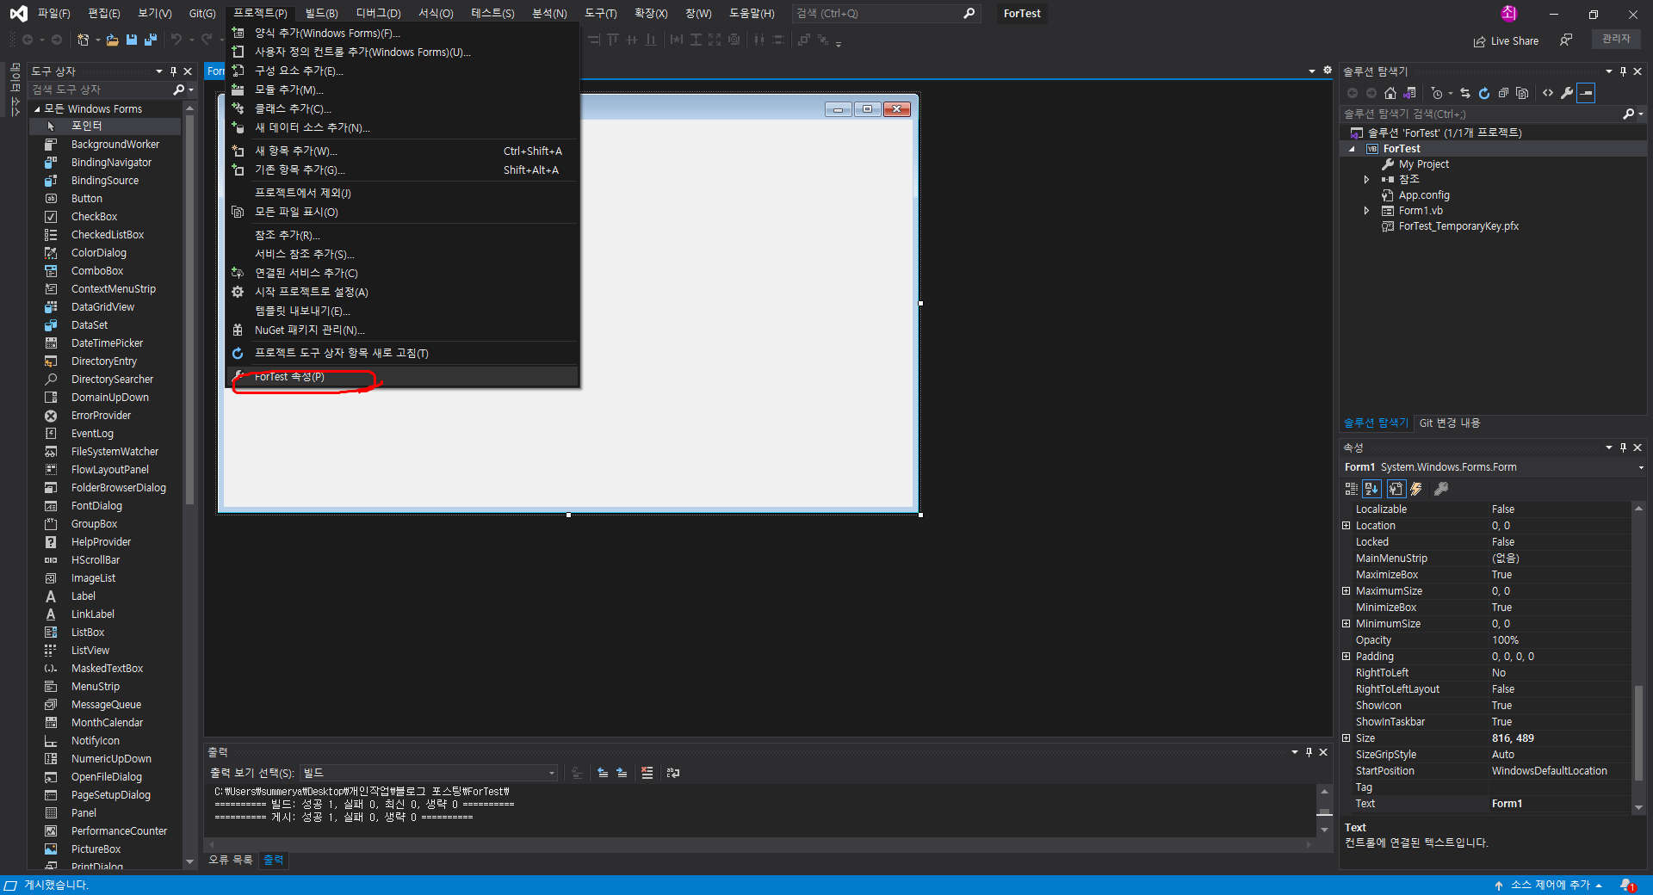Expand the 참조 node in Solution Explorer

click(x=1366, y=179)
